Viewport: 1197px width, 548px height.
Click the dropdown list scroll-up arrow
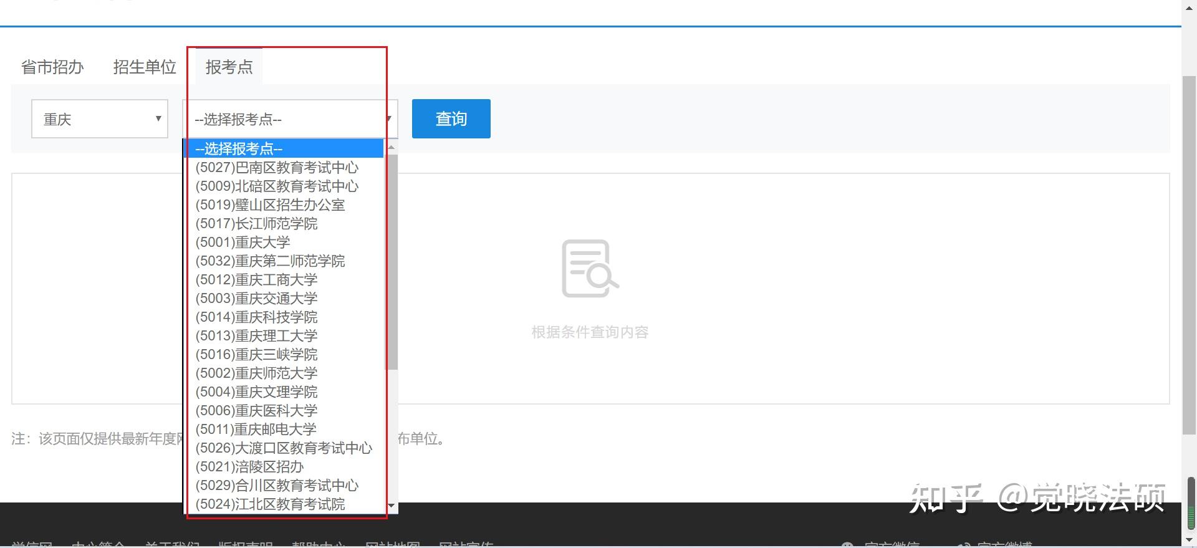[392, 147]
